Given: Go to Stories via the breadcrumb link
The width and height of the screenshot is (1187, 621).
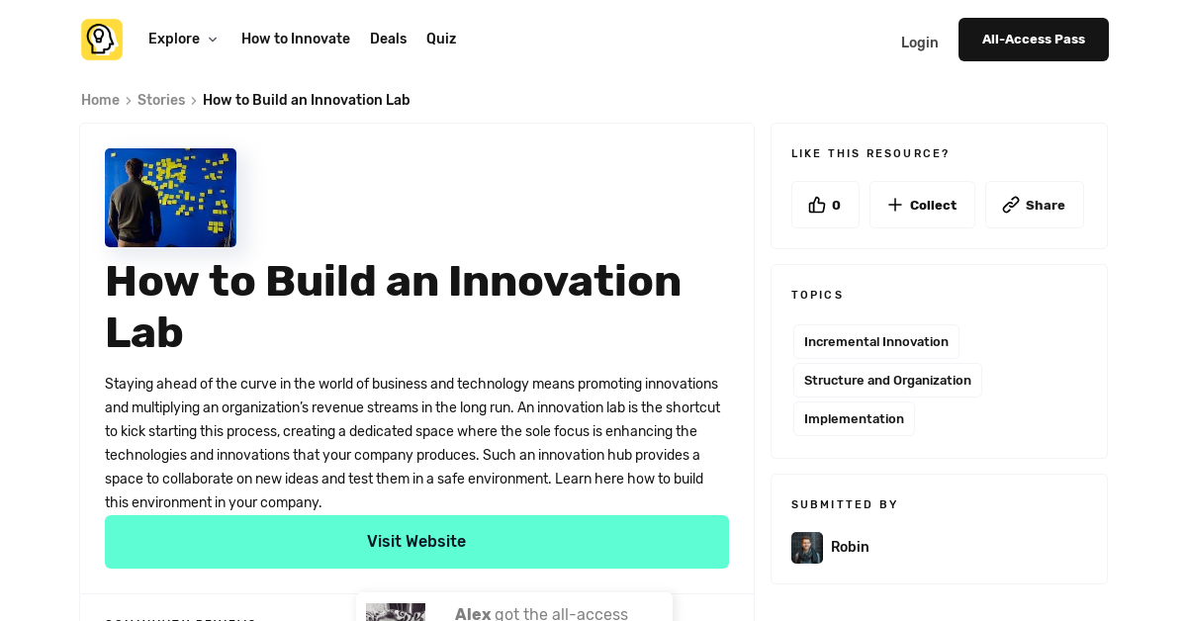Looking at the screenshot, I should 160,100.
